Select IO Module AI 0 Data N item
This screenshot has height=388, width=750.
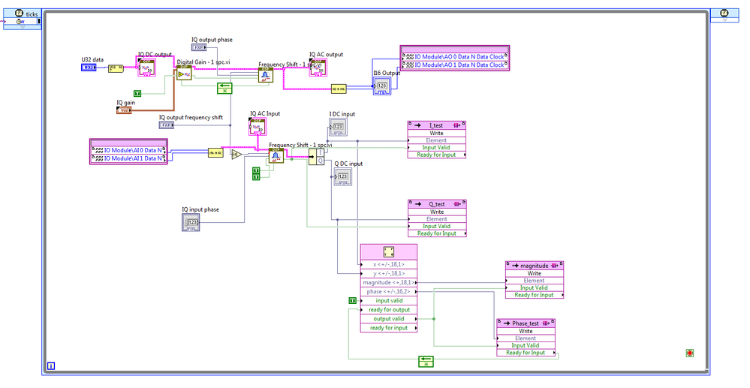click(128, 150)
